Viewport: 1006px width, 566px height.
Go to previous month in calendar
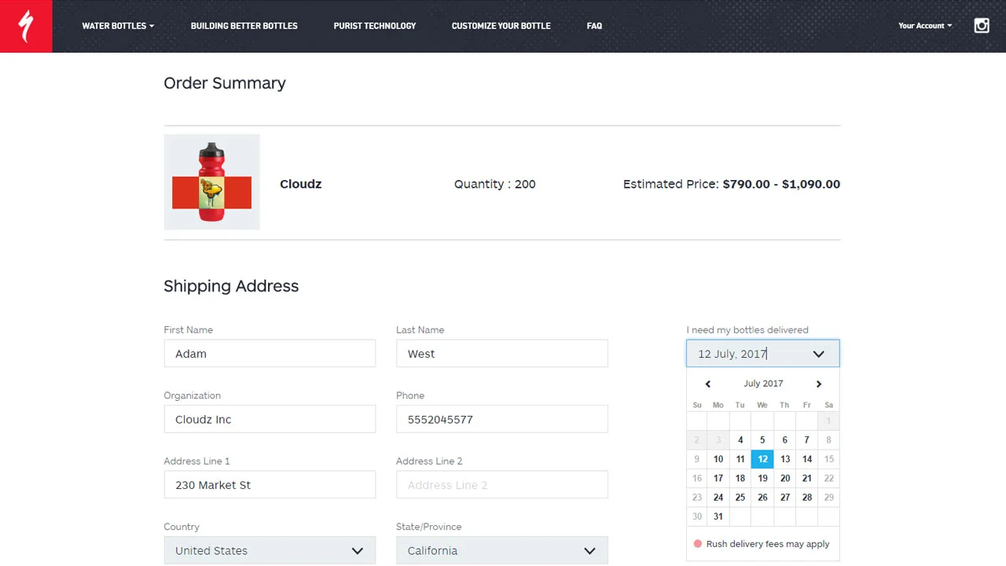(707, 384)
